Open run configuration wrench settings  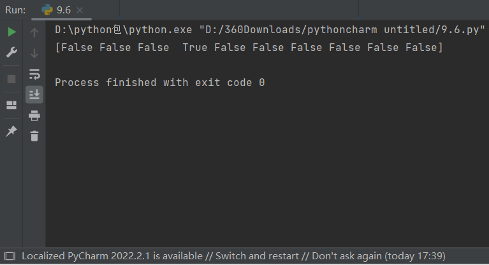[11, 52]
